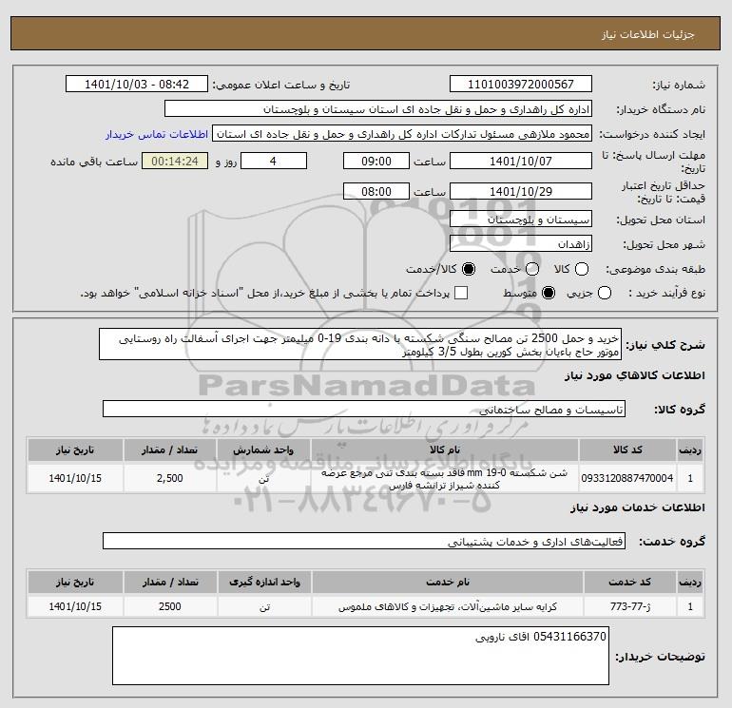Click the طبقه بندی موضوعی label

[x=655, y=270]
